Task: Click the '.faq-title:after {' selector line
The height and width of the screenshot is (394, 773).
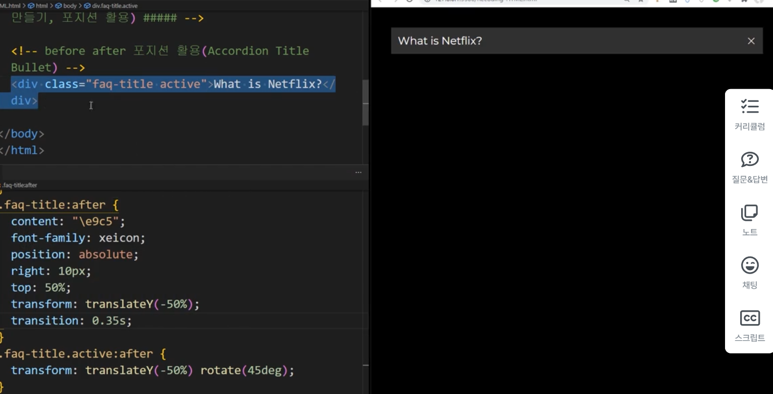Action: [x=59, y=205]
